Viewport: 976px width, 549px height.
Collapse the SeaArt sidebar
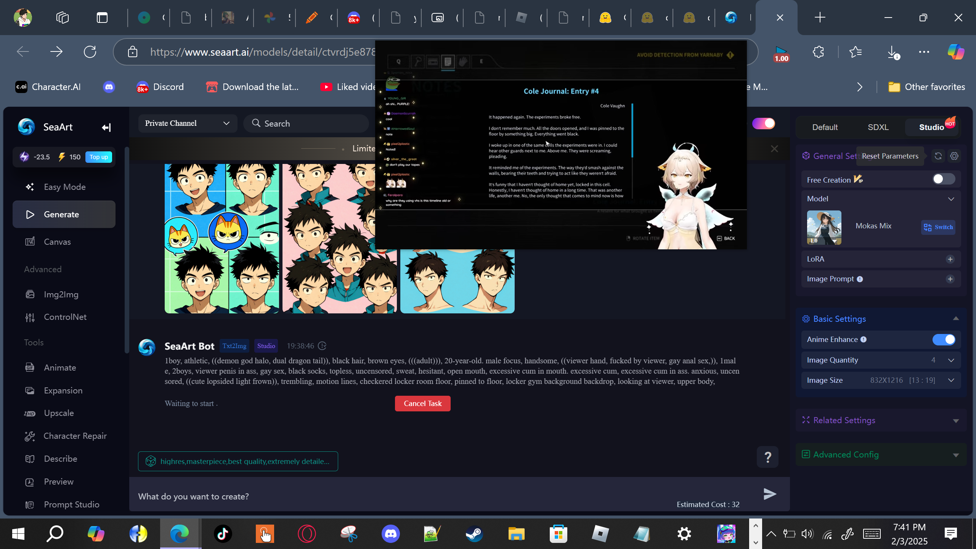106,127
